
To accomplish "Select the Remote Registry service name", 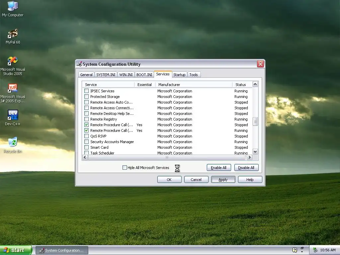I will click(x=104, y=119).
